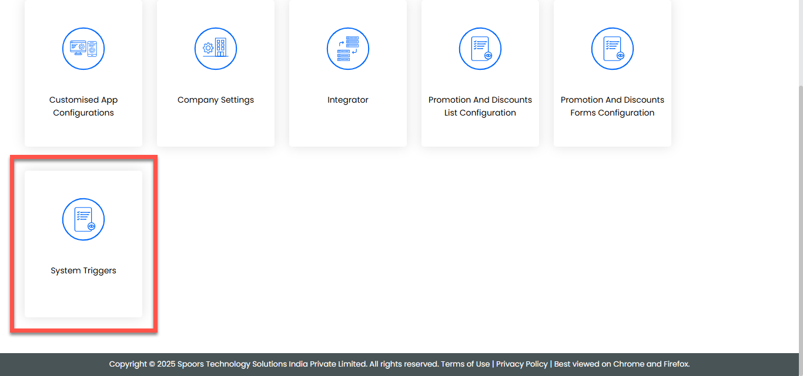Click blank space below Integrator label in card

[348, 126]
